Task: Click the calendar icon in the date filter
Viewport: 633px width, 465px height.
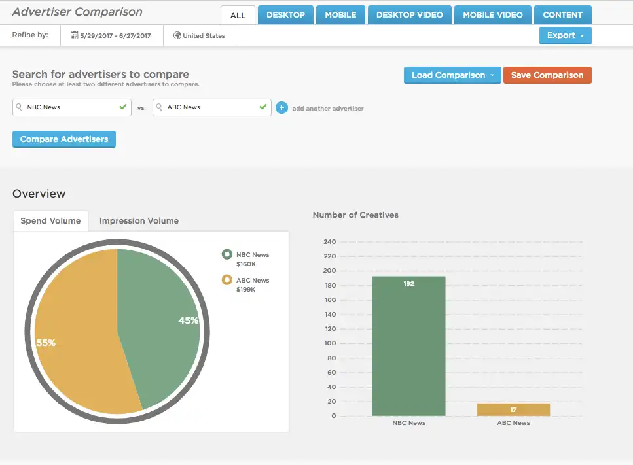Action: point(75,35)
